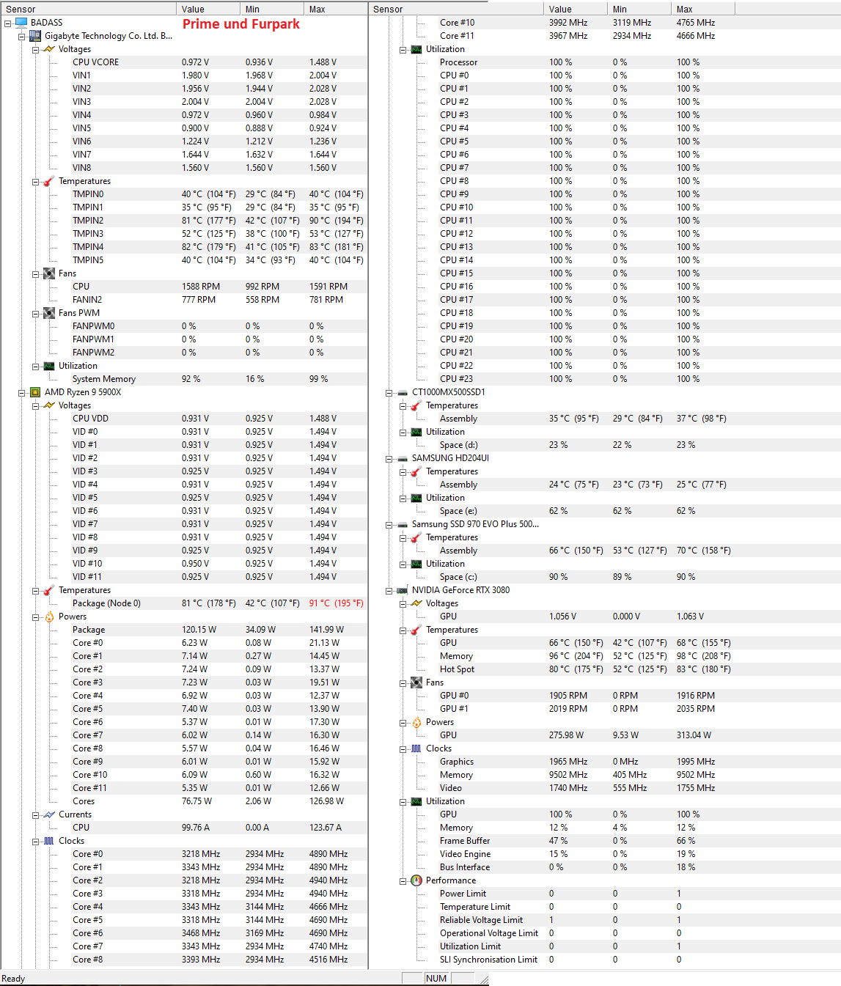Click the 313.04 W GPU power max value
This screenshot has height=986, width=841.
click(694, 735)
